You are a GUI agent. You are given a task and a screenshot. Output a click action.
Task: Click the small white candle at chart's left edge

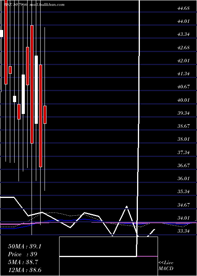[2, 34]
